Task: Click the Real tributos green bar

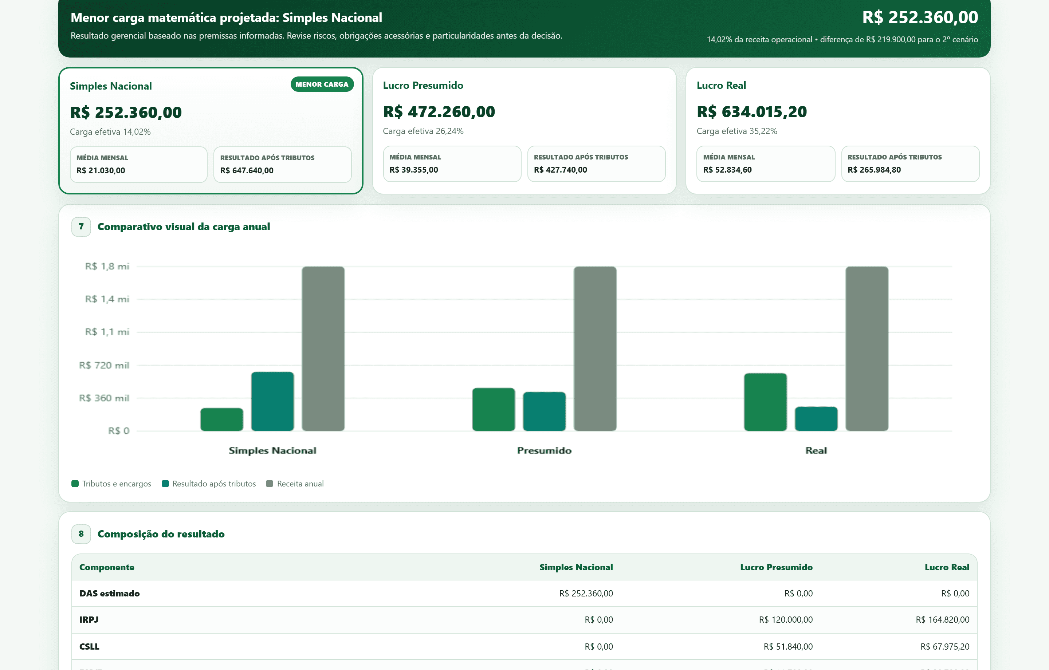Action: (765, 402)
